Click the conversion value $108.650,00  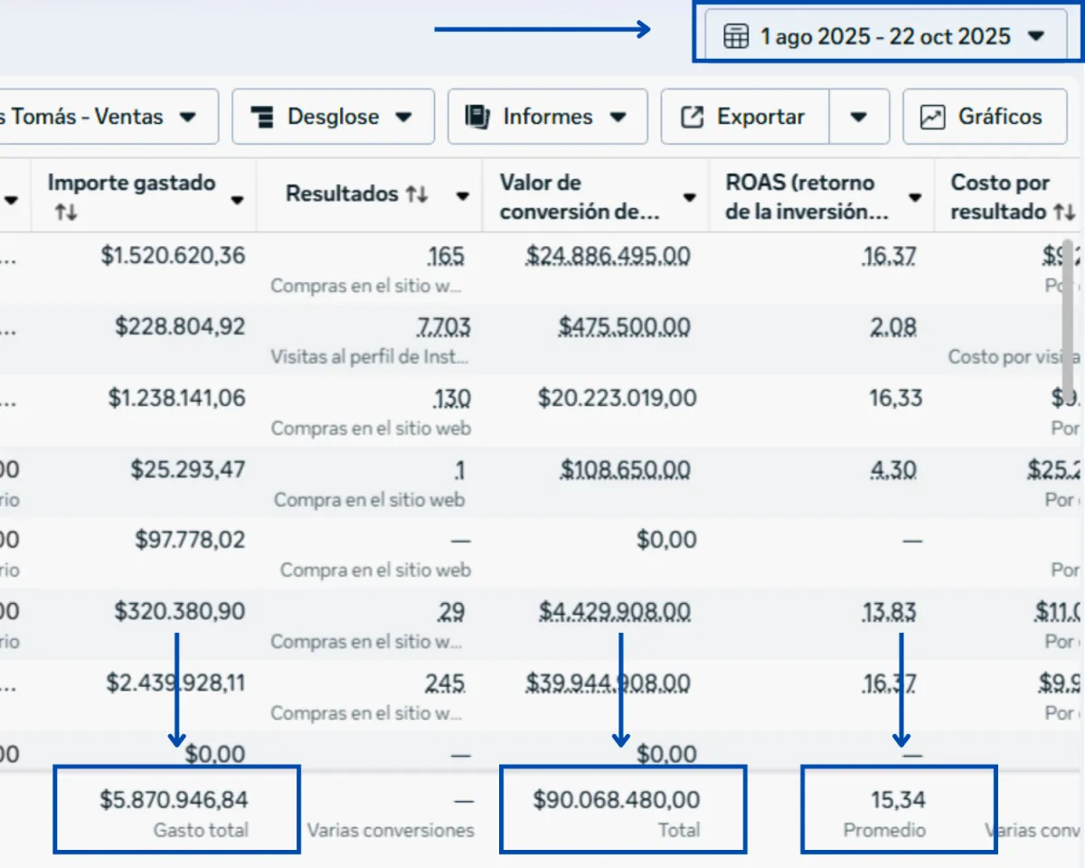[625, 469]
